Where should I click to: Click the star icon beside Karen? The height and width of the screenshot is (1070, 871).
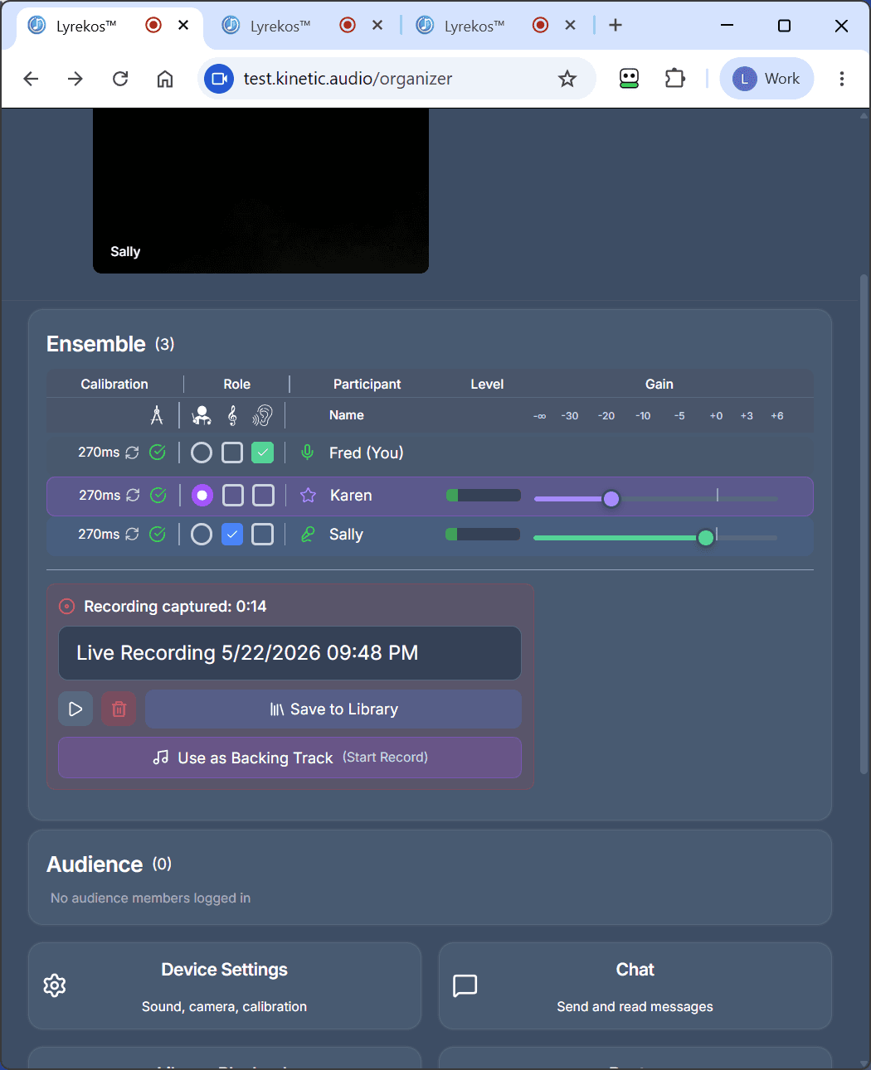pyautogui.click(x=308, y=495)
